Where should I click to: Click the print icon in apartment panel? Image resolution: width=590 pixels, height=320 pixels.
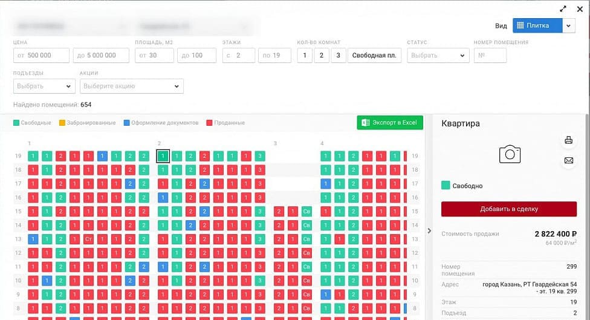coord(569,140)
